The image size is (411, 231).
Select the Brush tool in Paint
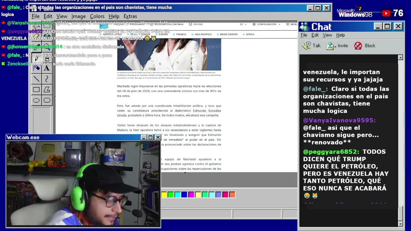47,58
